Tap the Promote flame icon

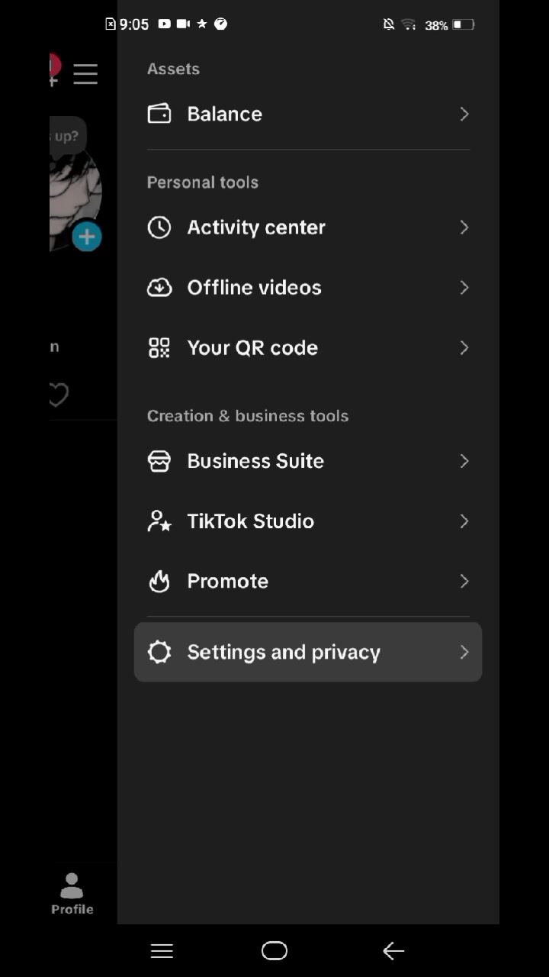pos(159,582)
